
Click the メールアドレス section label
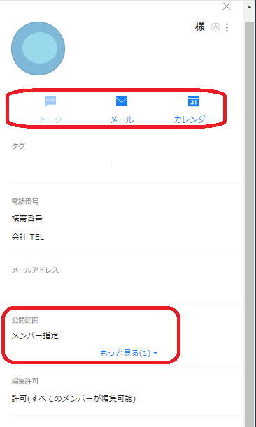[35, 270]
